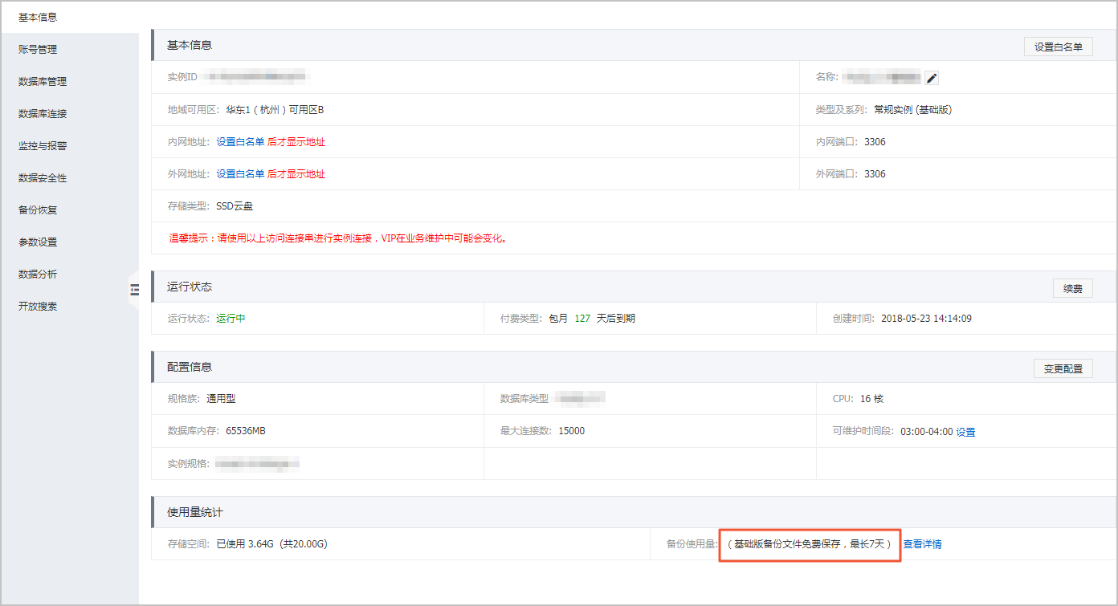Click the blurred 实例规格 value
This screenshot has height=606, width=1118.
point(257,464)
